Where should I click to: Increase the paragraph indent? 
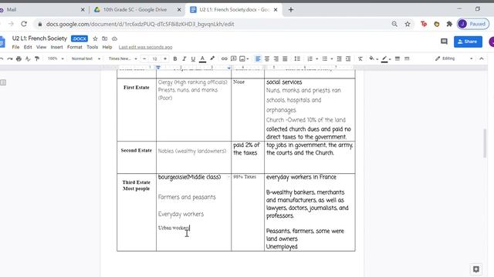(348, 58)
